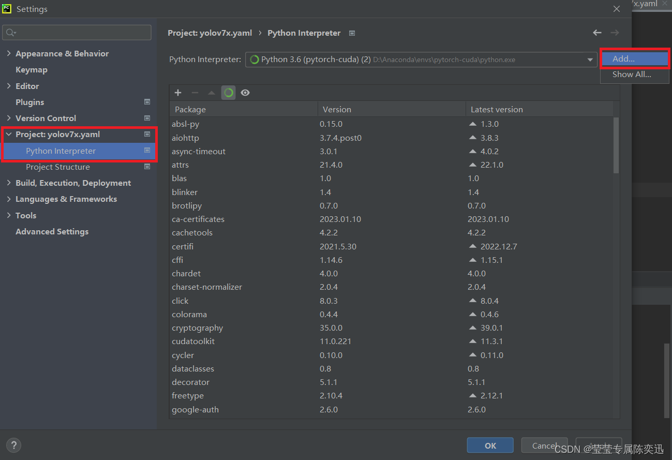Click the PyCharm logo in title bar
Viewport: 672px width, 460px height.
click(7, 9)
